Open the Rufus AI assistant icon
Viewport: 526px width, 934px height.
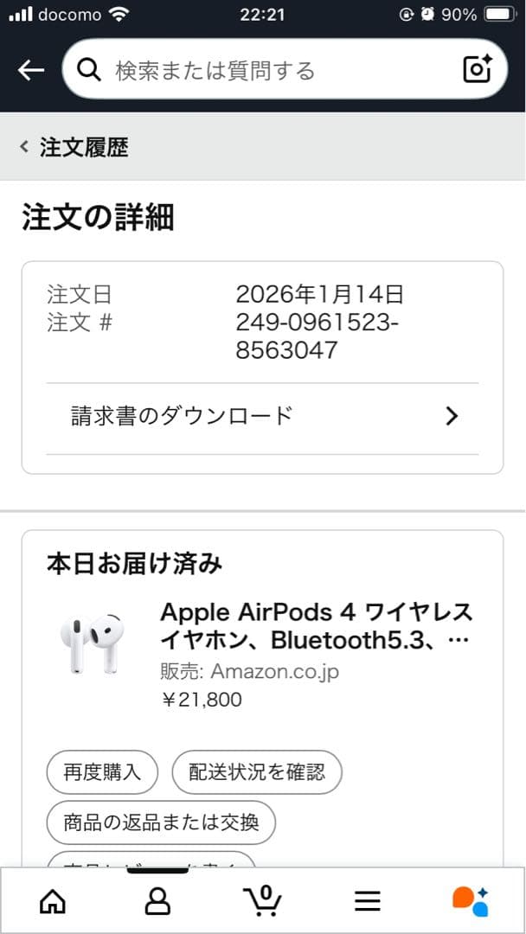473,903
